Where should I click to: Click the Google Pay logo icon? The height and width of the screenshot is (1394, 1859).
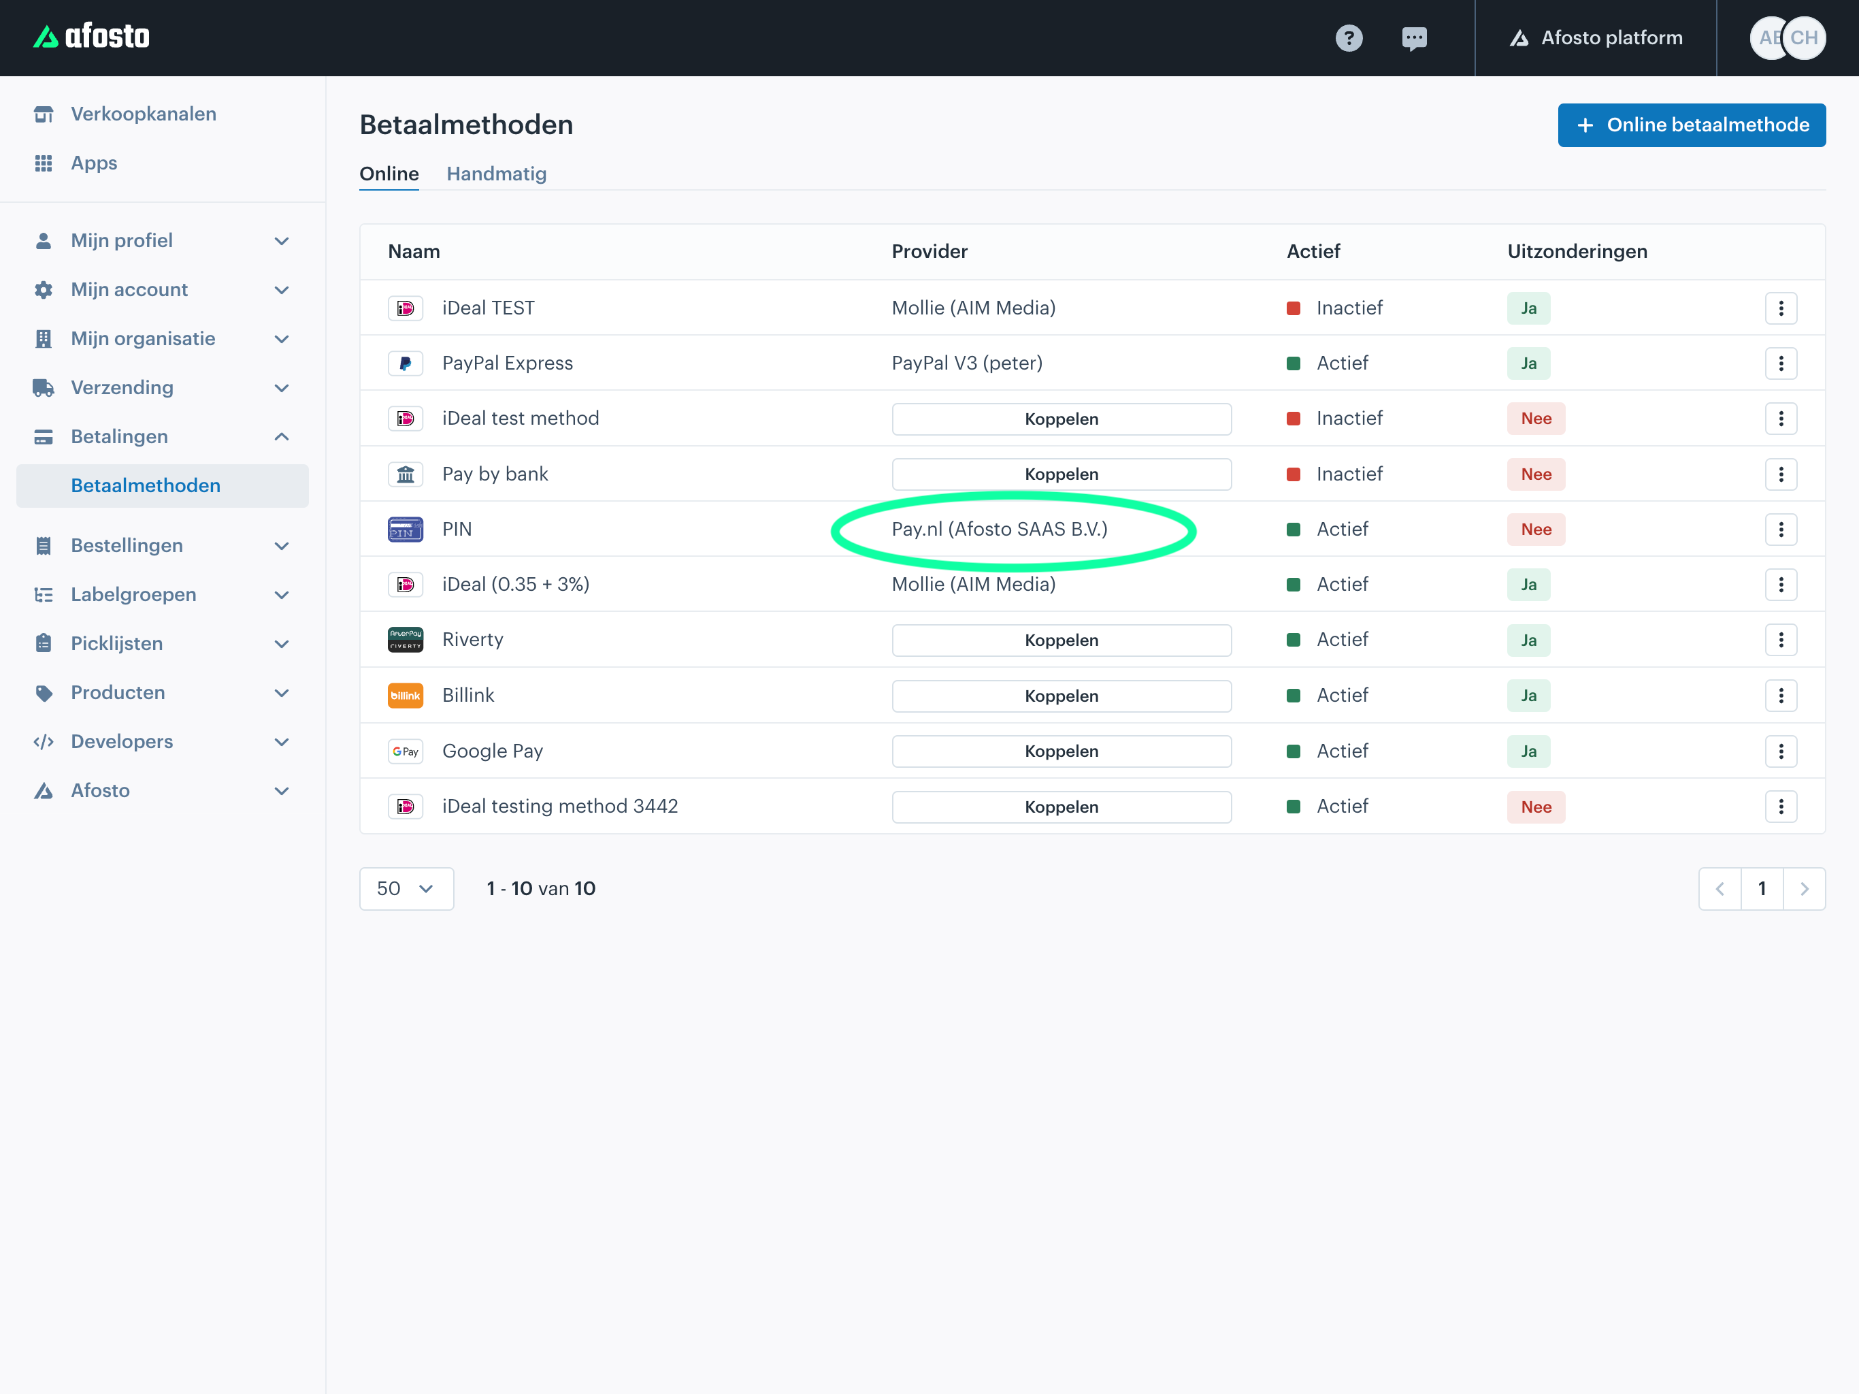tap(405, 751)
